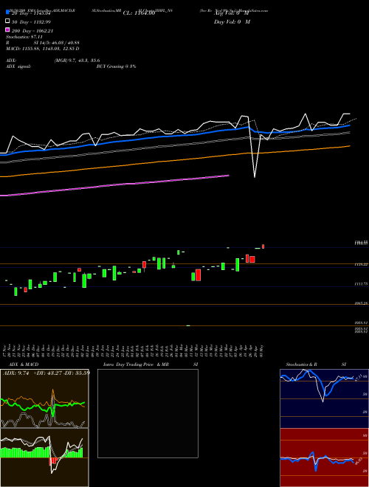This screenshot has height=487, width=369.
Task: Click the blue 20 Day legend swatch
Action: [x=8, y=13]
